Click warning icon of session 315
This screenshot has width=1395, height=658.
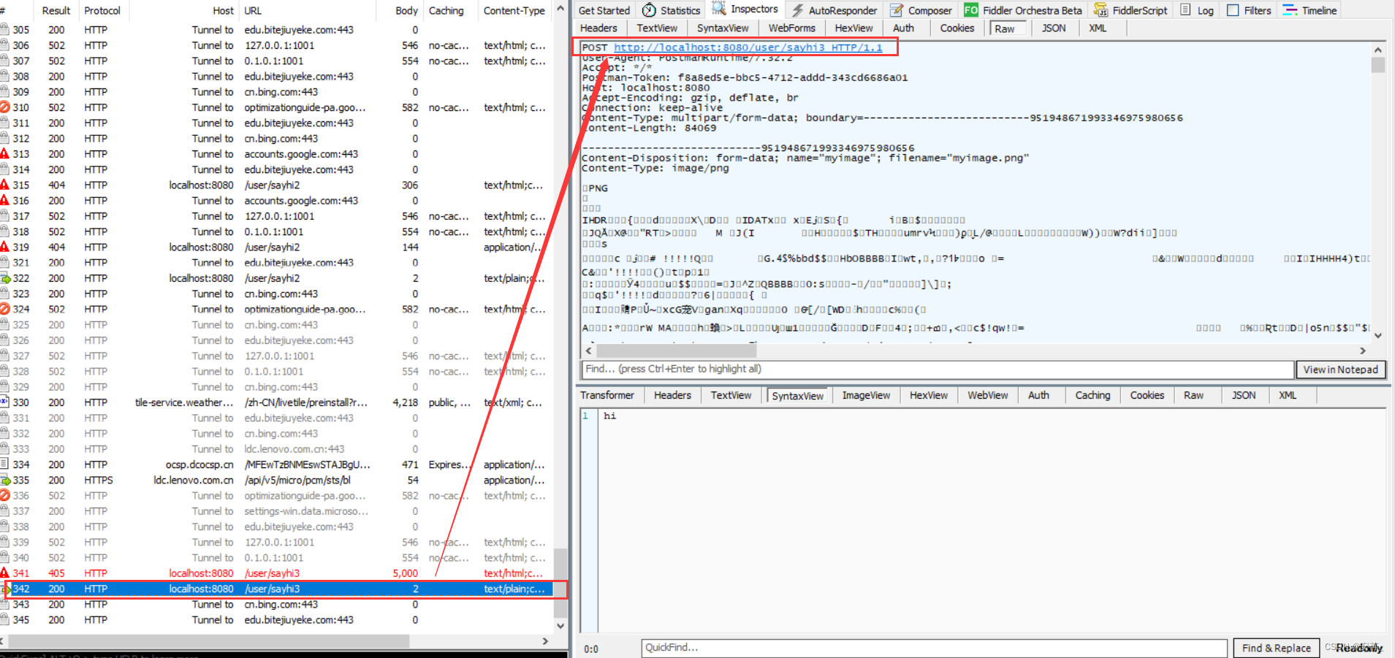4,185
